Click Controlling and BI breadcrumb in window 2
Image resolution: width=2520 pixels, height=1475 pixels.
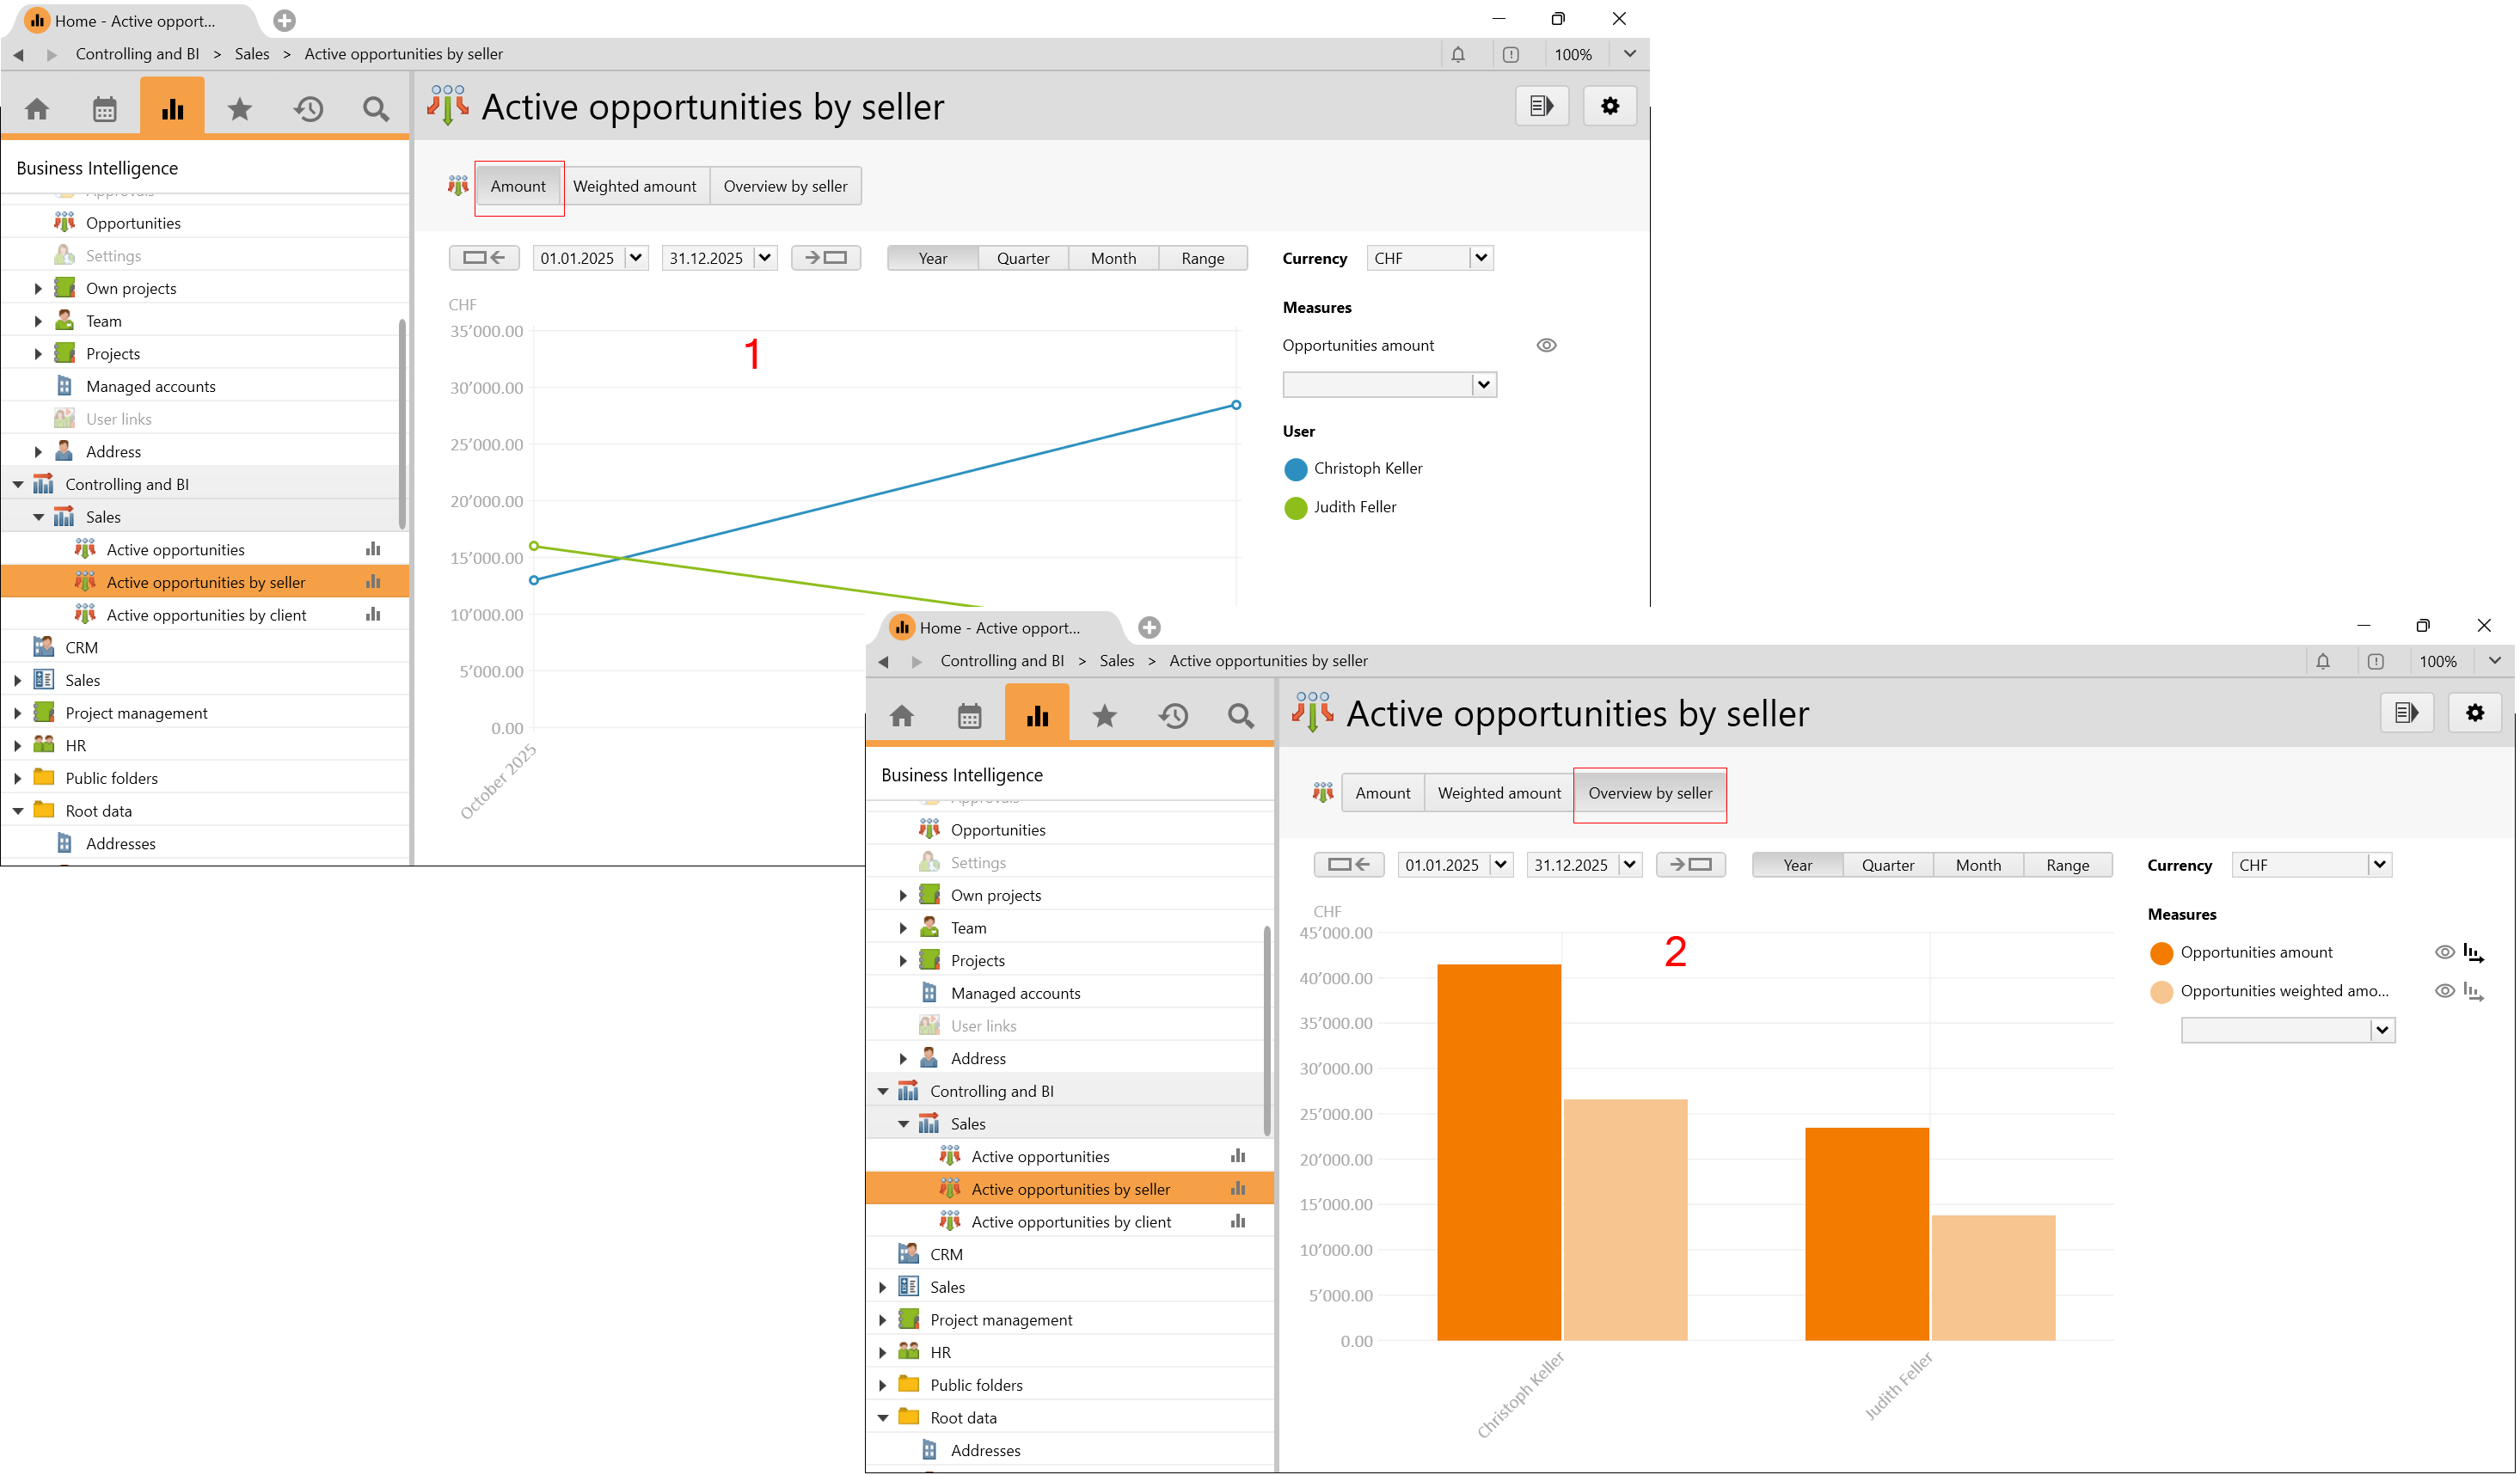point(1002,661)
